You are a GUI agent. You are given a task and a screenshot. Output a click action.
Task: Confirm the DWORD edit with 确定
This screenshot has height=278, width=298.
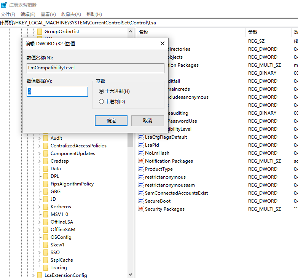pos(111,121)
